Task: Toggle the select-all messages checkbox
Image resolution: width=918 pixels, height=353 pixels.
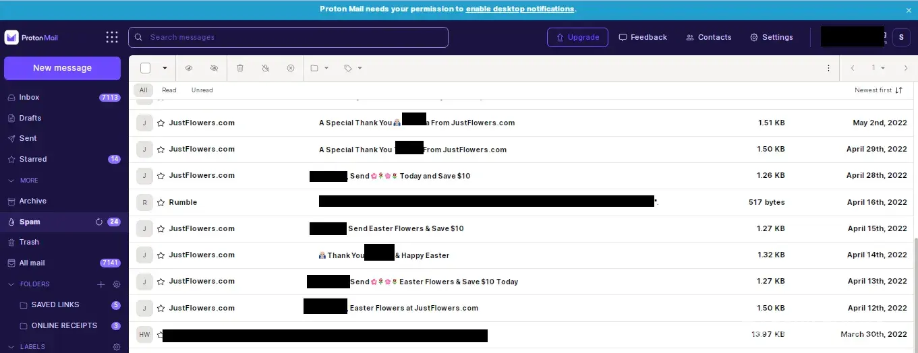Action: coord(145,68)
